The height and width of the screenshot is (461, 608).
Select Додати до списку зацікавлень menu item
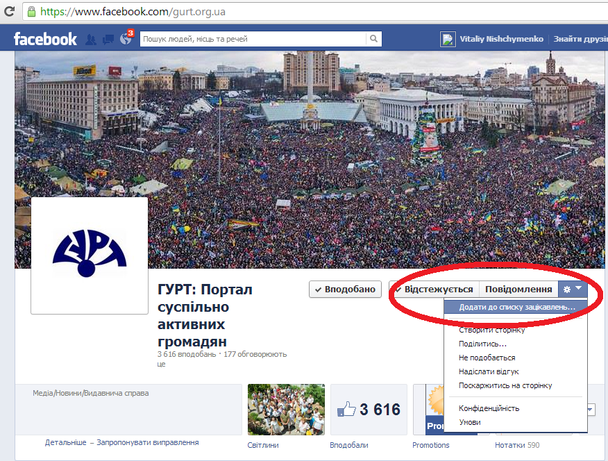click(x=516, y=307)
